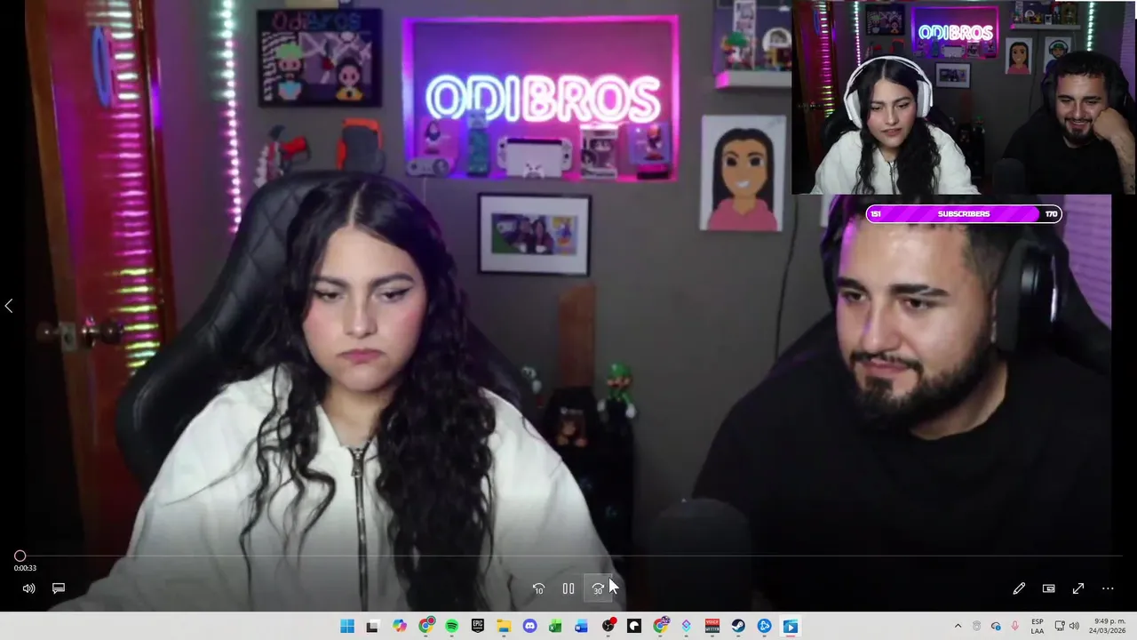Open Spotify from taskbar
Image resolution: width=1137 pixels, height=640 pixels.
tap(452, 627)
